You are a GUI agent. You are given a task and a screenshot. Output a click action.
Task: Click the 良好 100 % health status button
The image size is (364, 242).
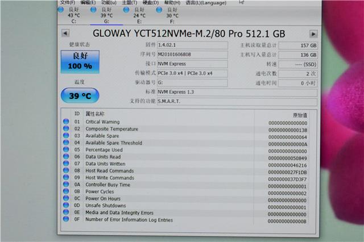pyautogui.click(x=80, y=62)
